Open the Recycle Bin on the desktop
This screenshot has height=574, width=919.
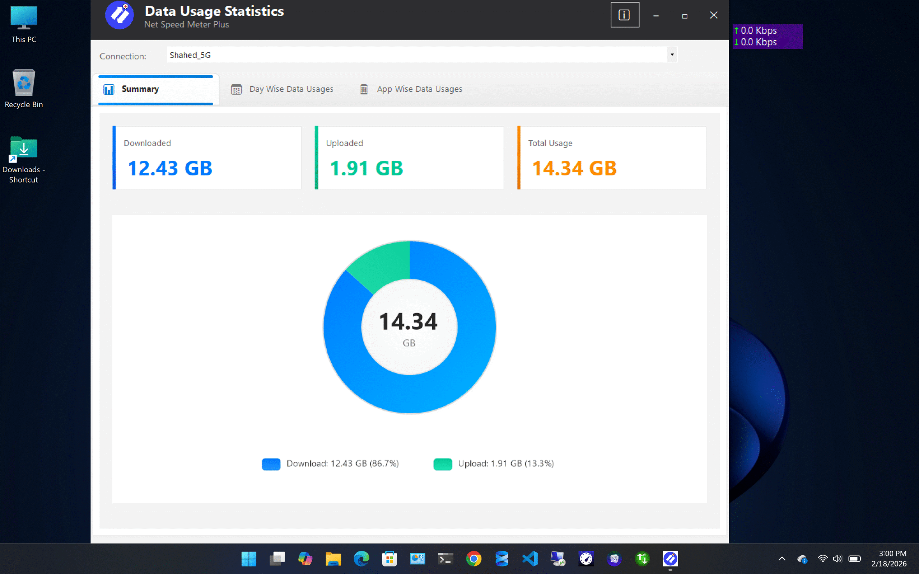click(x=24, y=83)
